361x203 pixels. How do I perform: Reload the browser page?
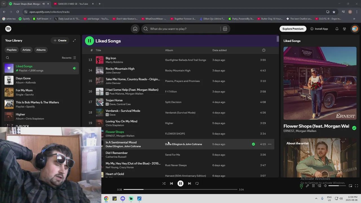coord(17,12)
